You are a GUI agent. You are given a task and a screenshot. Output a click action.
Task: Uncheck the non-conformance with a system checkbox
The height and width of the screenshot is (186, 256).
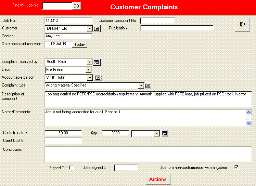[236, 167]
